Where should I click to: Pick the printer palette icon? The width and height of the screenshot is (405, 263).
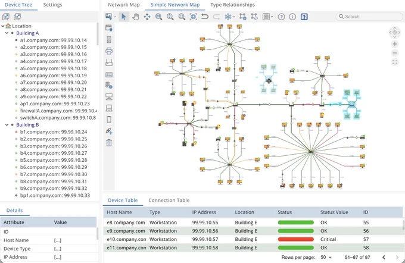point(109,51)
